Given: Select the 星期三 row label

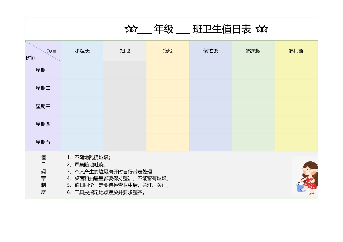Looking at the screenshot, I should pos(43,107).
